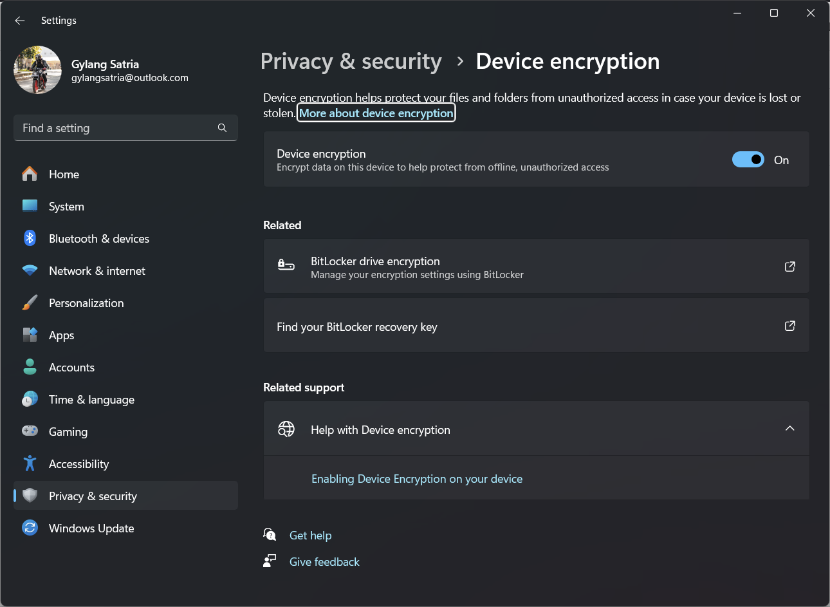
Task: Click the account name Gylang Satria
Action: point(105,64)
